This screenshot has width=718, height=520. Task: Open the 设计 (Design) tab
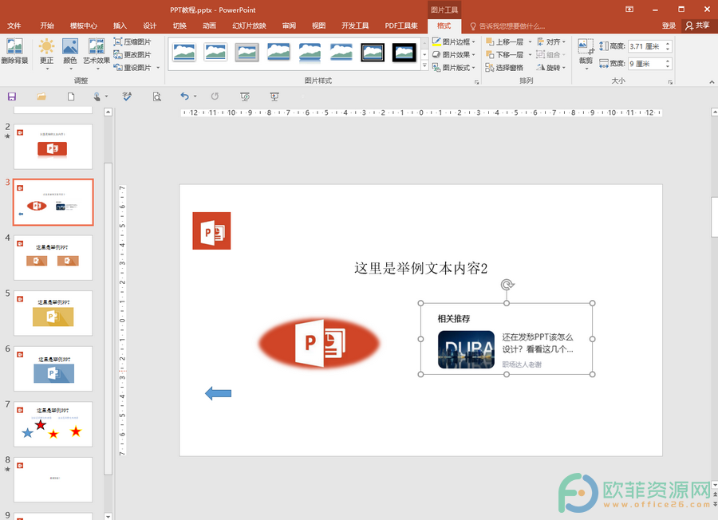tap(149, 26)
